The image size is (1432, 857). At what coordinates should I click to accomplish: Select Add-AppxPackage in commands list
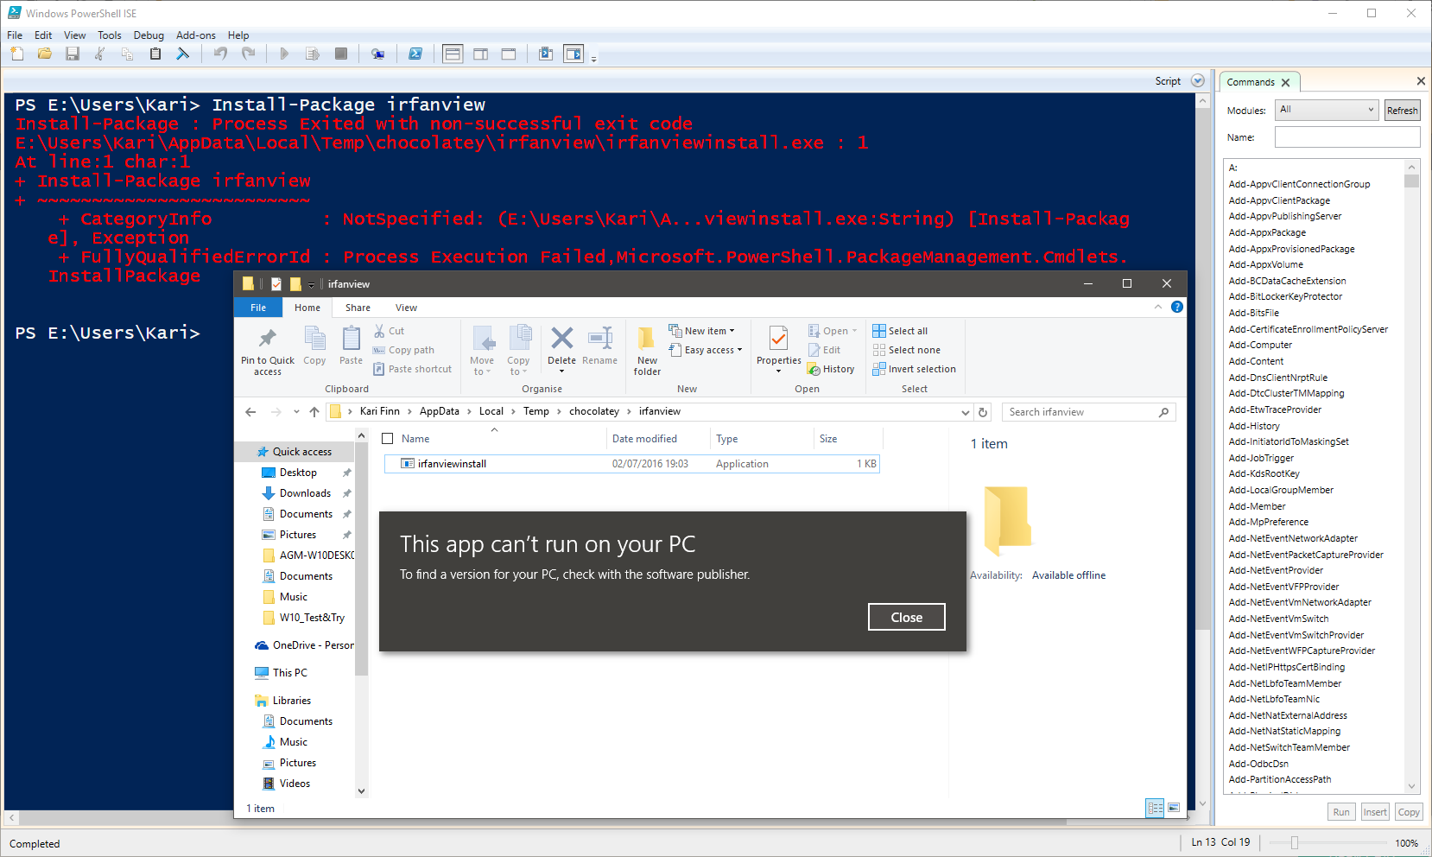[x=1267, y=232]
